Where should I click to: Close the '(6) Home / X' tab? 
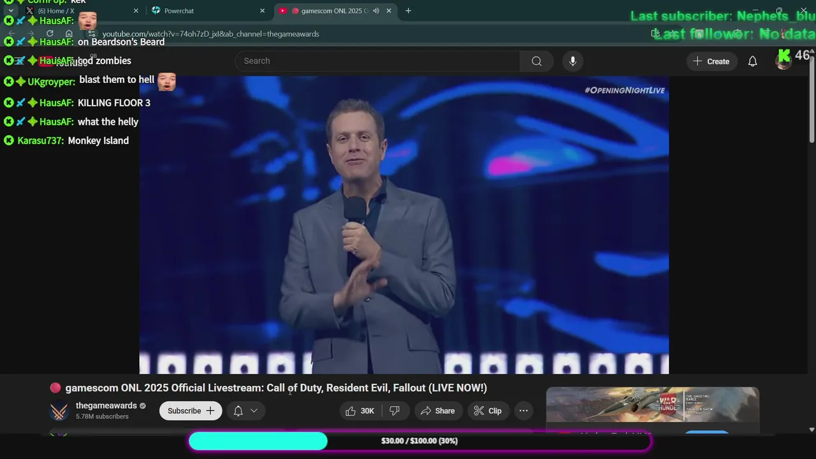[136, 11]
